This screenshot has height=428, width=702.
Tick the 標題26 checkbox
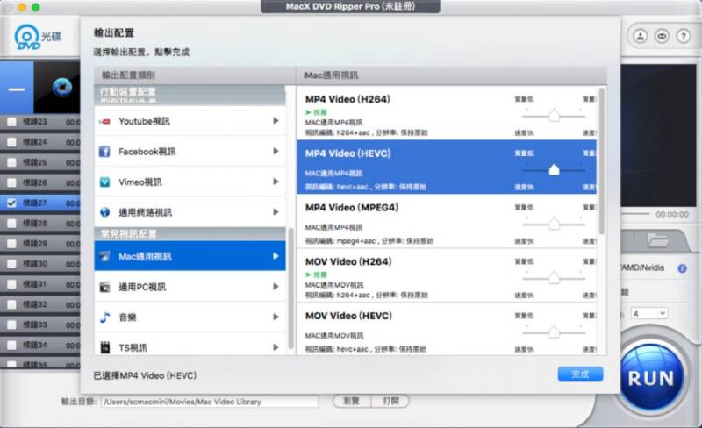click(11, 182)
